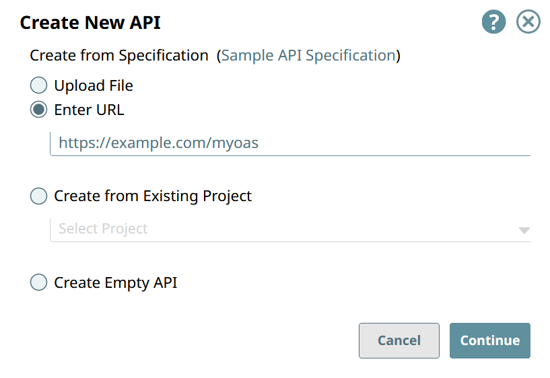Open the Sample API Specification link
Image resolution: width=550 pixels, height=378 pixels.
(x=308, y=56)
